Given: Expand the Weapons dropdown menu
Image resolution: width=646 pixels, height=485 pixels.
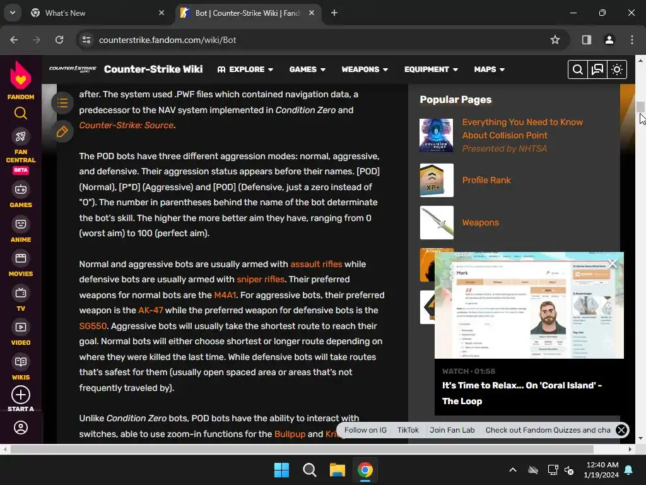Looking at the screenshot, I should tap(365, 69).
